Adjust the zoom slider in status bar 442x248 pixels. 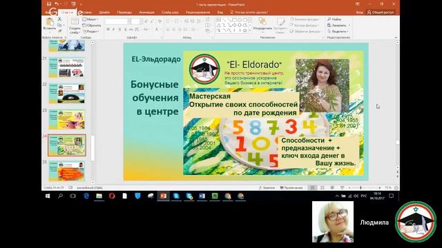[361, 187]
